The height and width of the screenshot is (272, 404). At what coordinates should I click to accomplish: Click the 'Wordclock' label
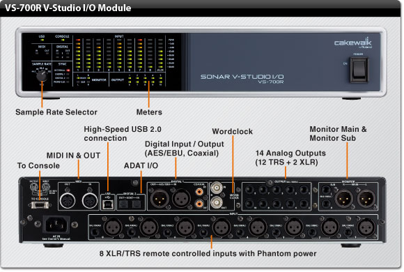[233, 131]
